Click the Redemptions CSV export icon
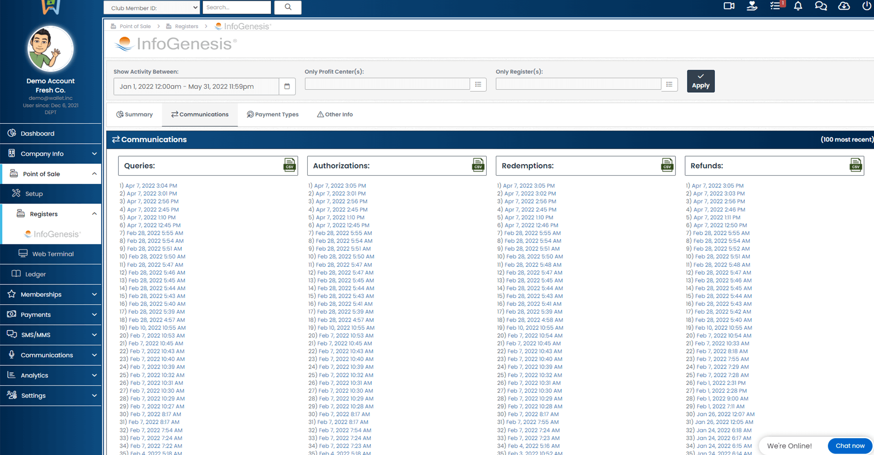 tap(667, 165)
